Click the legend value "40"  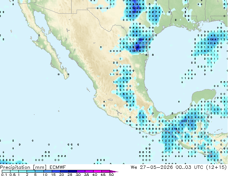[95, 175]
